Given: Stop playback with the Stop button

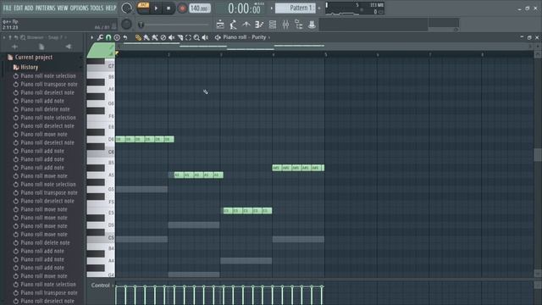Looking at the screenshot, I should click(x=169, y=8).
